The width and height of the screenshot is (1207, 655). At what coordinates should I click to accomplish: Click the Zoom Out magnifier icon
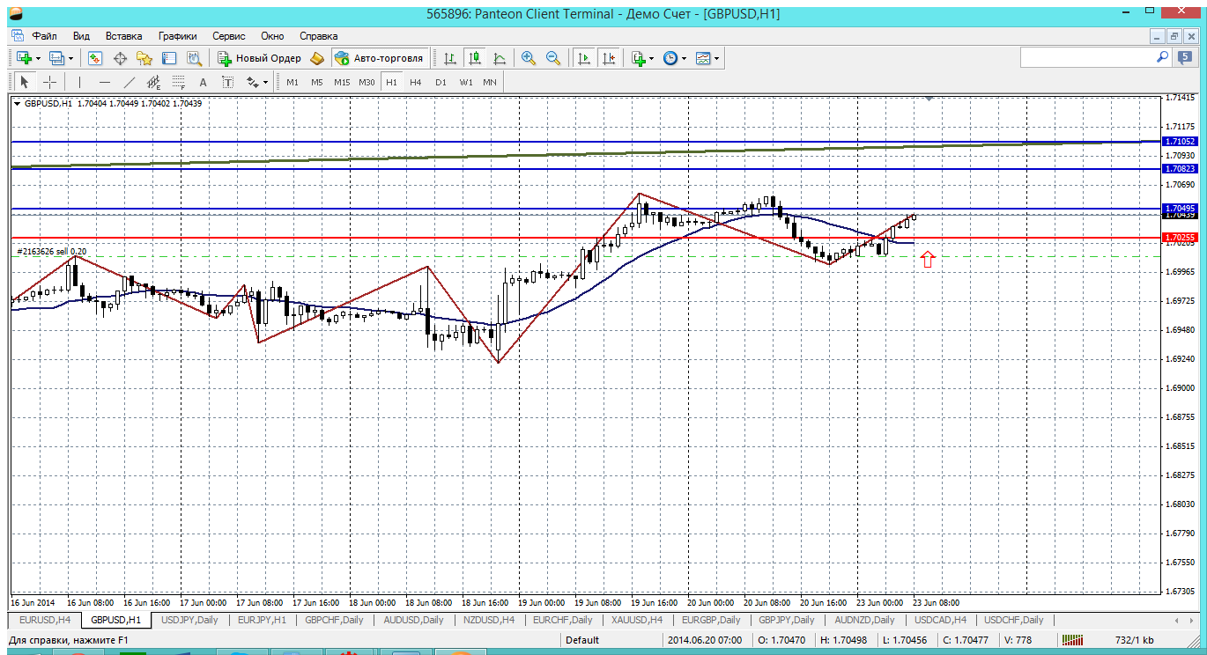point(553,58)
